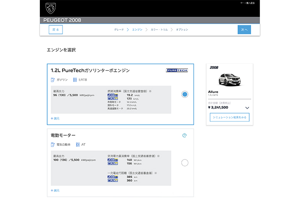Screen dimensions: 300x200
Task: Click the 20.2 km/L highway mode value
Action: tap(132, 108)
